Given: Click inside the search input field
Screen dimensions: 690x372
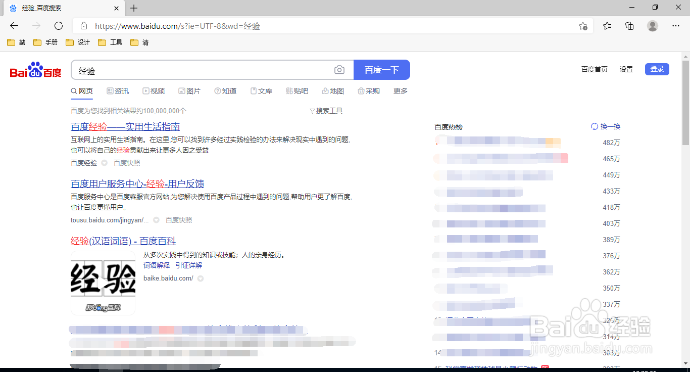Looking at the screenshot, I should 202,70.
